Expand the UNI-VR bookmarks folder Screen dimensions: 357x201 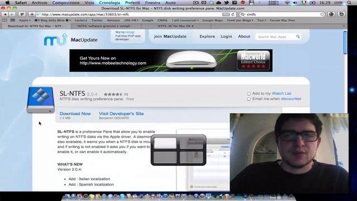point(131,20)
